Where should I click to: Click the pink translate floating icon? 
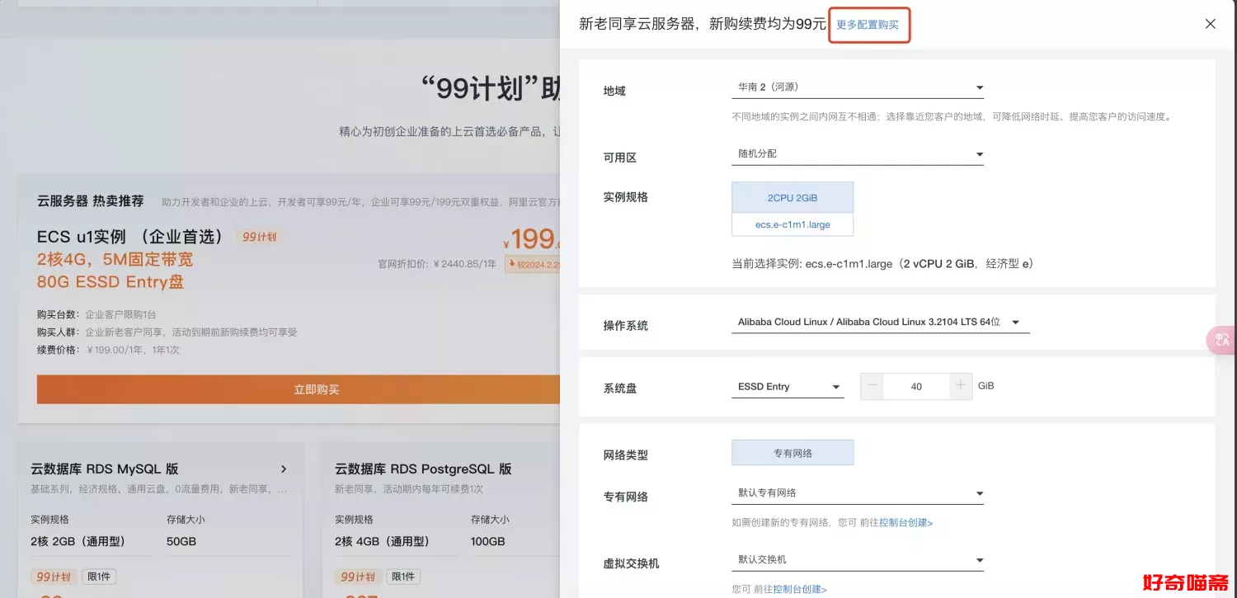[x=1221, y=340]
